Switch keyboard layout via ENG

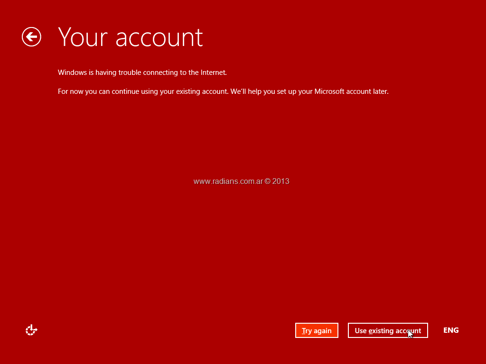click(450, 330)
